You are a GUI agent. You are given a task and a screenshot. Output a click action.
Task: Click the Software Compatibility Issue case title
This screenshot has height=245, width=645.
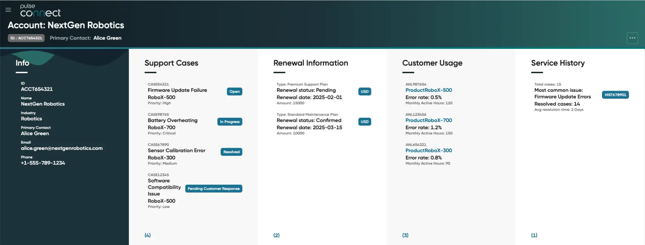point(164,187)
